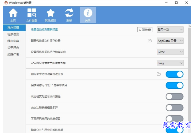
Task: Open 捐赠作者 in the sidebar
Action: 13,54
